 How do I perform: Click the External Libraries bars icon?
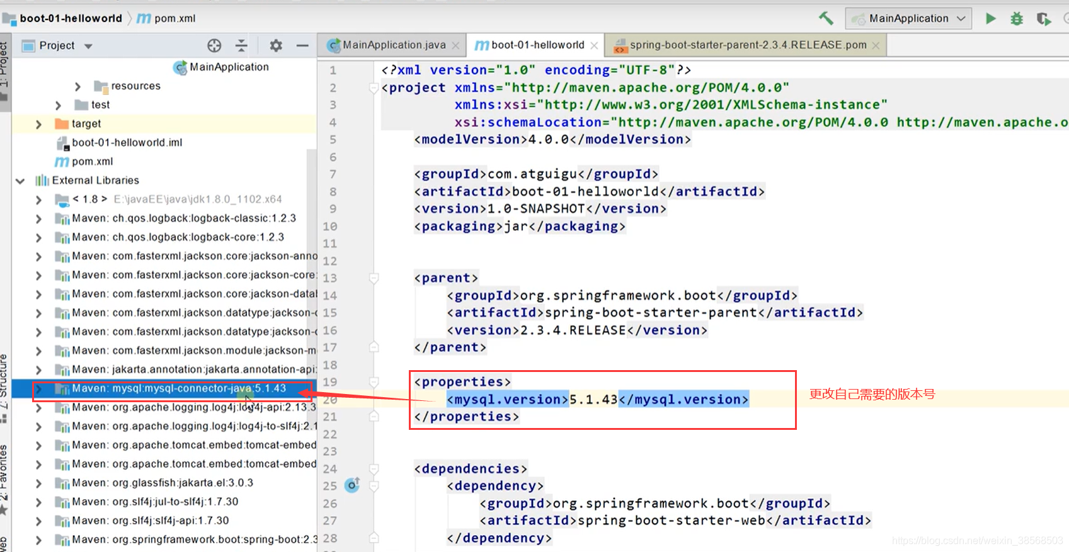tap(42, 181)
